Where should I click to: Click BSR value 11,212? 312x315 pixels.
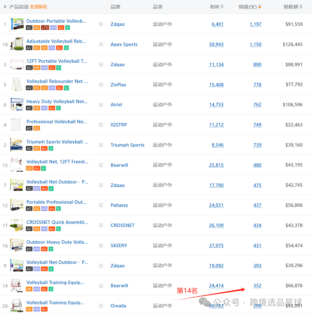216,125
